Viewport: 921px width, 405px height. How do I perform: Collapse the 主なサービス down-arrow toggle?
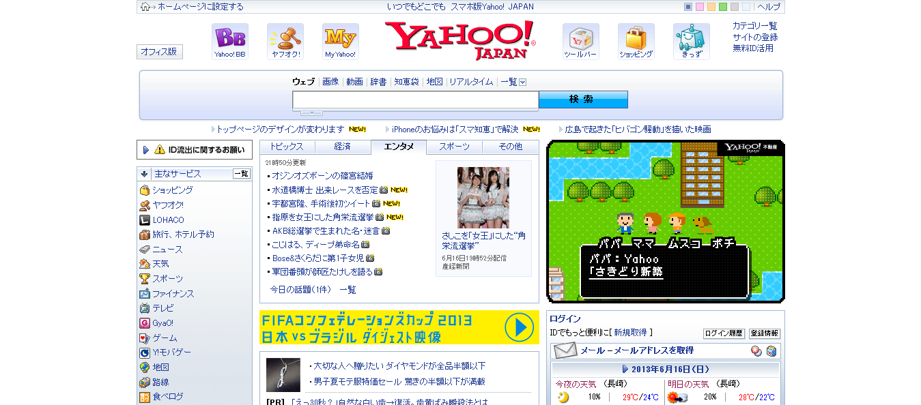(145, 174)
